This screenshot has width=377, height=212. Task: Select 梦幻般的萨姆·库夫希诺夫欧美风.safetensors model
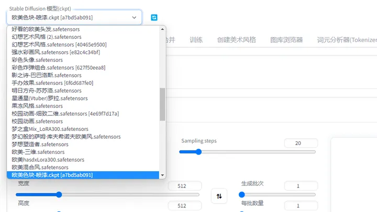pos(83,137)
